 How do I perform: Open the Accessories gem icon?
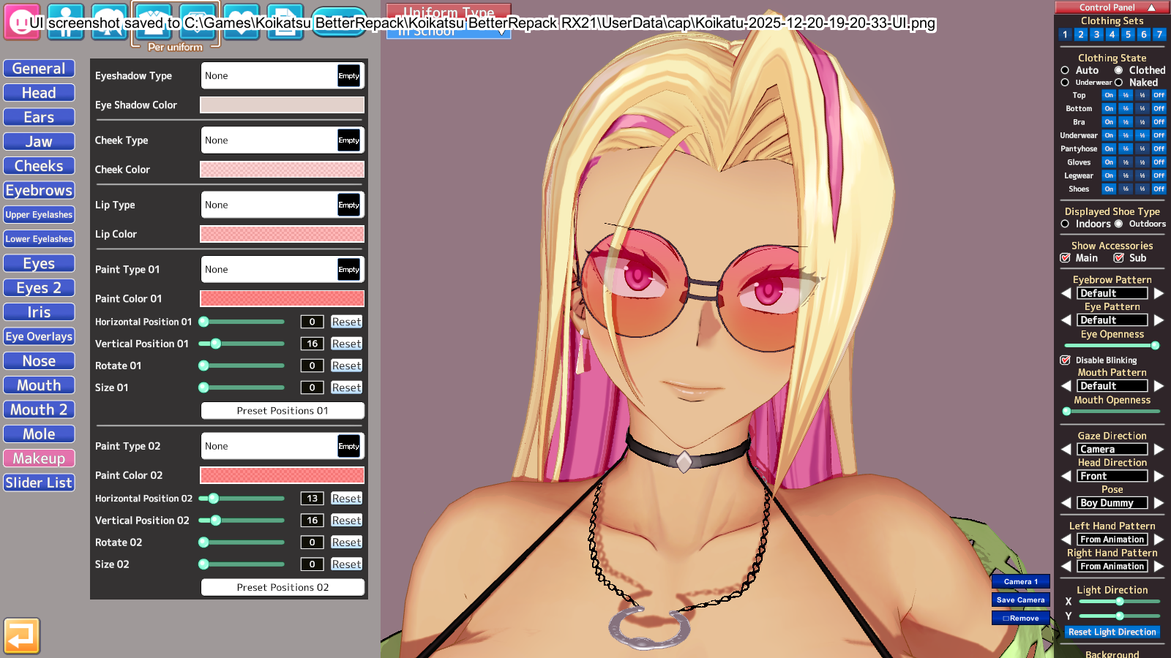coord(198,22)
